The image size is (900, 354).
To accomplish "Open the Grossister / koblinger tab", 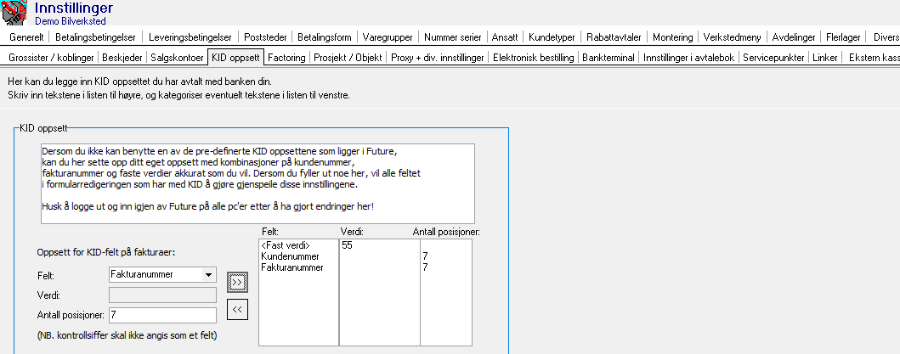I will [52, 58].
